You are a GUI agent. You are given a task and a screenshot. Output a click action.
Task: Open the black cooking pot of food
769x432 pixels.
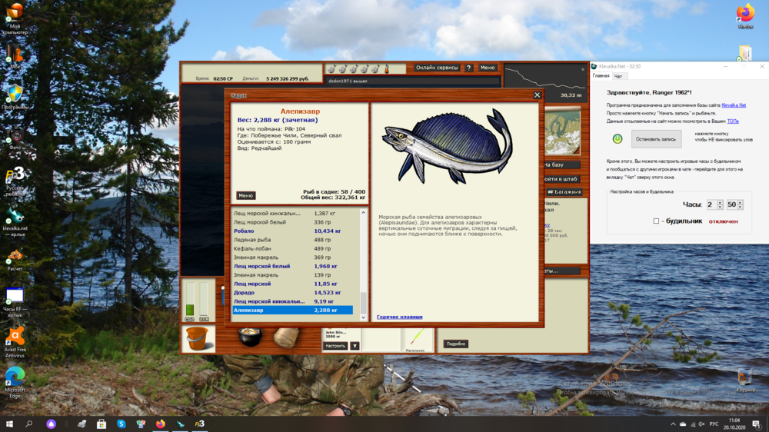point(250,337)
